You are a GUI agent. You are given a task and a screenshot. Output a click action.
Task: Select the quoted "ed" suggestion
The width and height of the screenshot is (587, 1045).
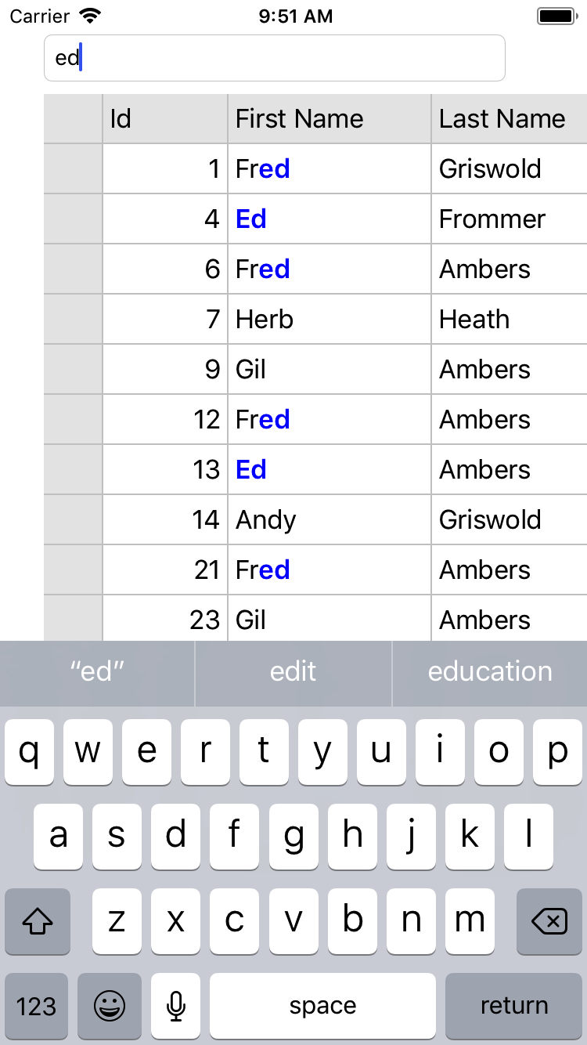[97, 671]
